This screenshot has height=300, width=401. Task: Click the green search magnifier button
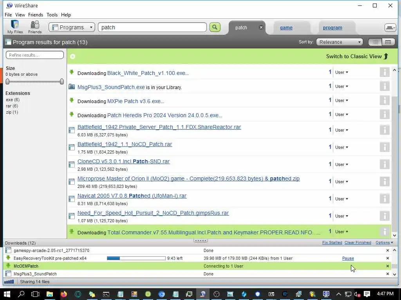(215, 27)
